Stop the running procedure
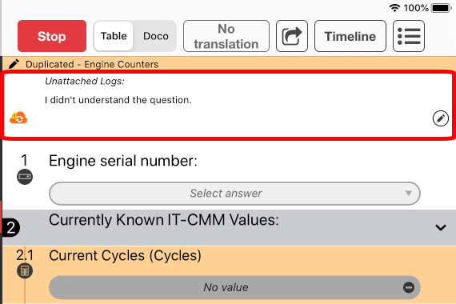 pos(52,36)
